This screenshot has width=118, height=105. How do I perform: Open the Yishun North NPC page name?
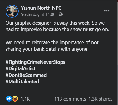click(41, 8)
